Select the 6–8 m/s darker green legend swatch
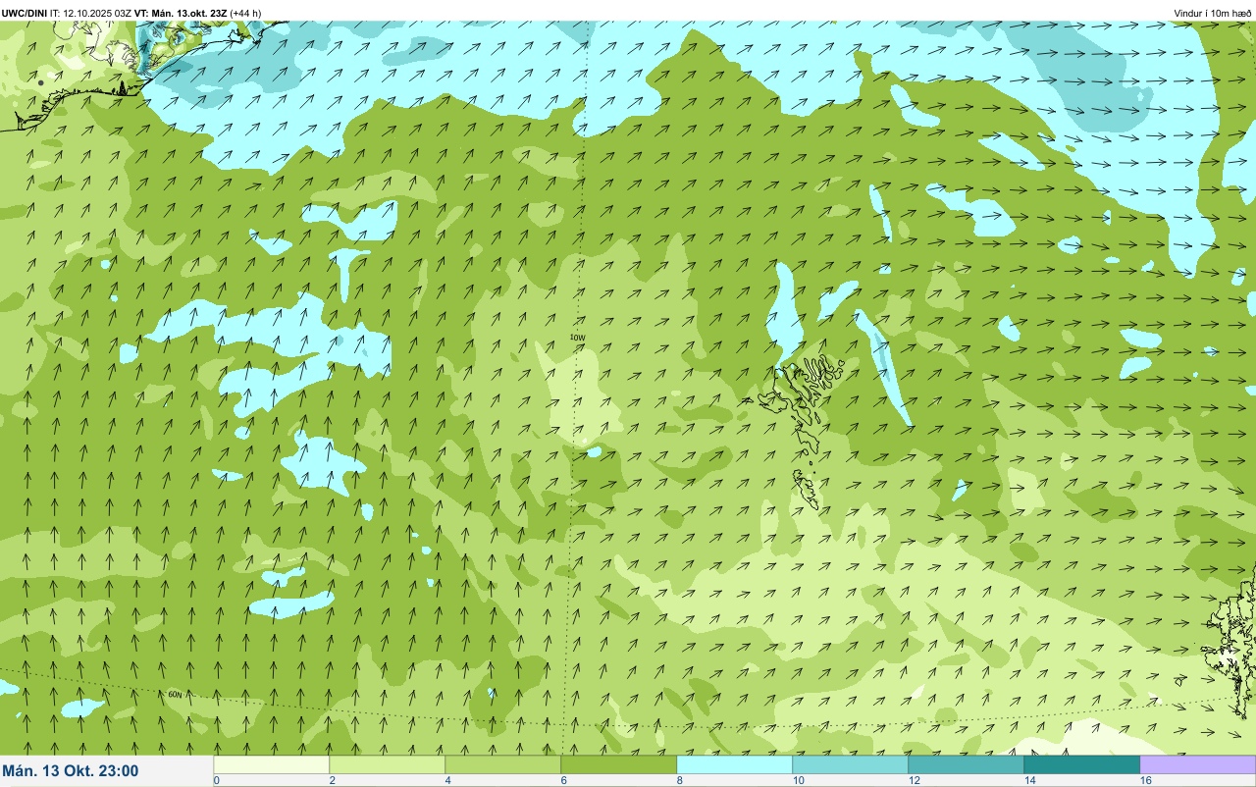 tap(619, 764)
